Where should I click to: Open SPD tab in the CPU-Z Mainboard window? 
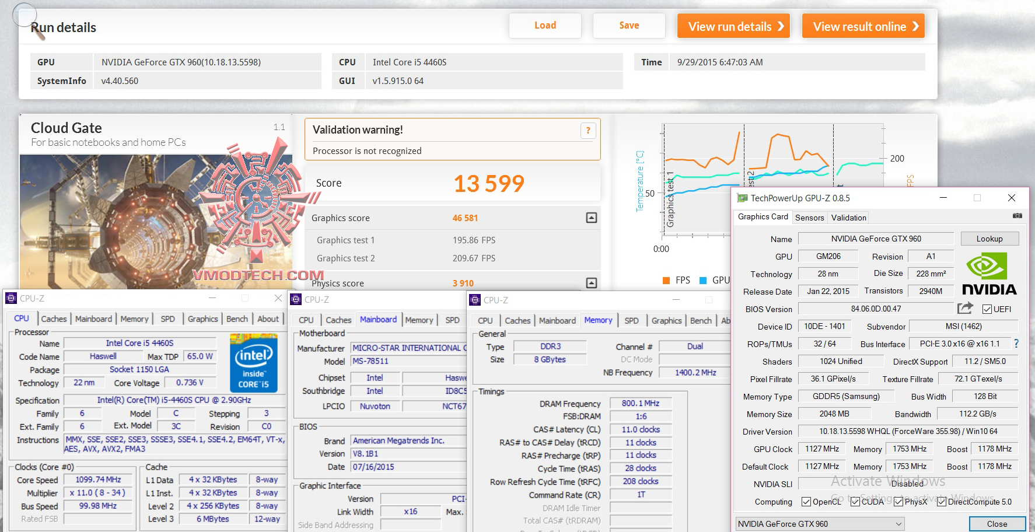[x=452, y=320]
